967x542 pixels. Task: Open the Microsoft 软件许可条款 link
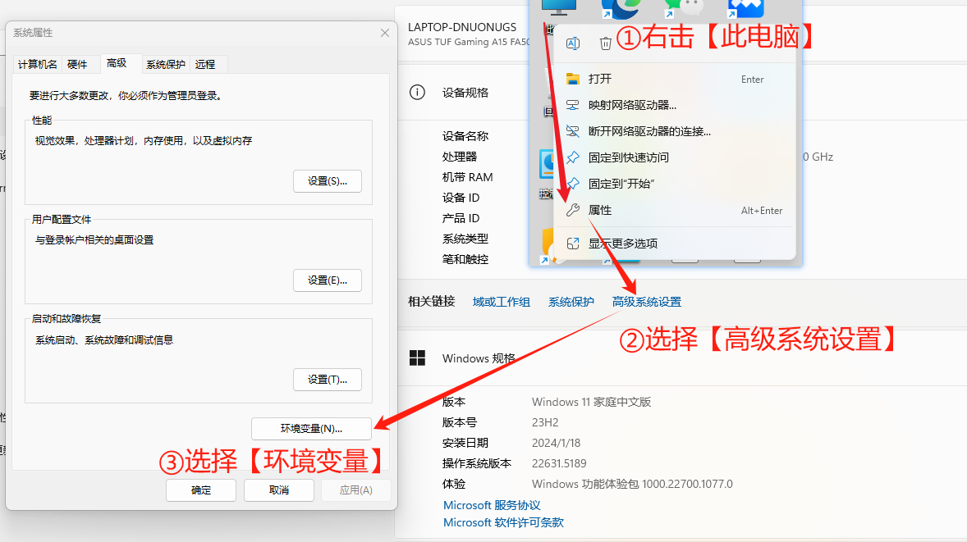pos(503,522)
